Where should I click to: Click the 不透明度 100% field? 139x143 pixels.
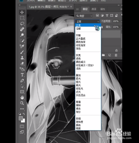pyautogui.click(x=116, y=21)
